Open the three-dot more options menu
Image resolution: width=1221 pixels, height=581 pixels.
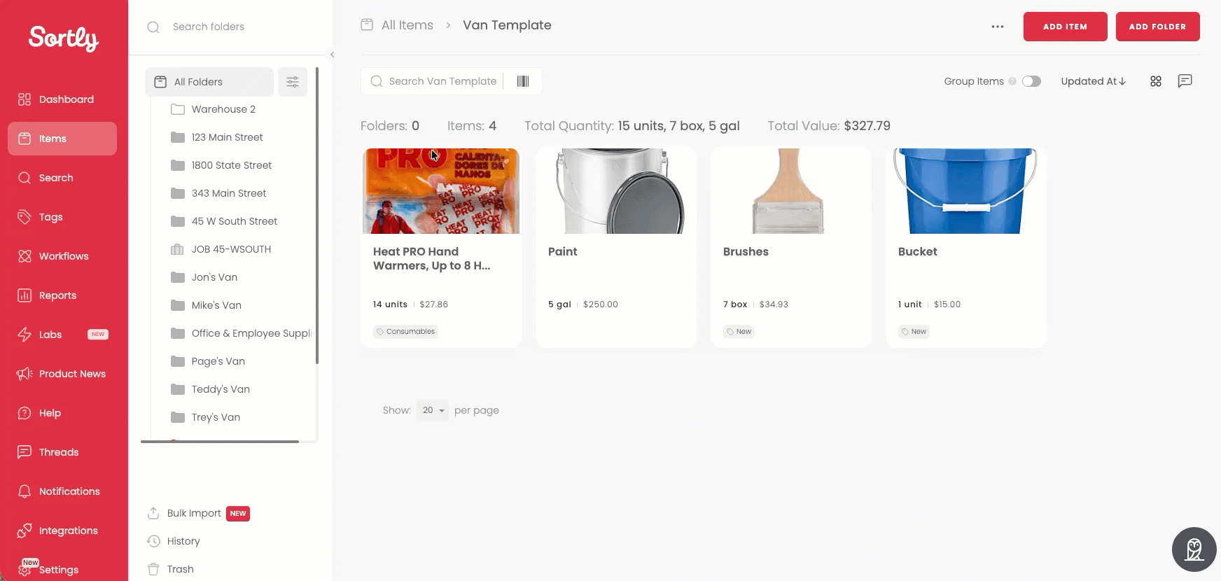[x=998, y=27]
